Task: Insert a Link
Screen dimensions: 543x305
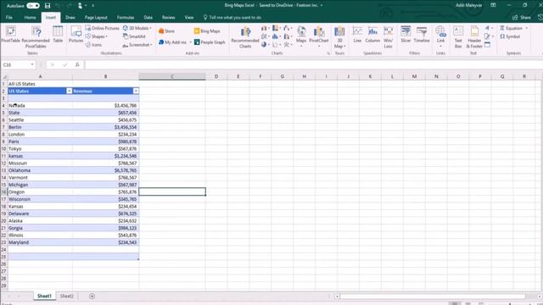Action: 440,36
